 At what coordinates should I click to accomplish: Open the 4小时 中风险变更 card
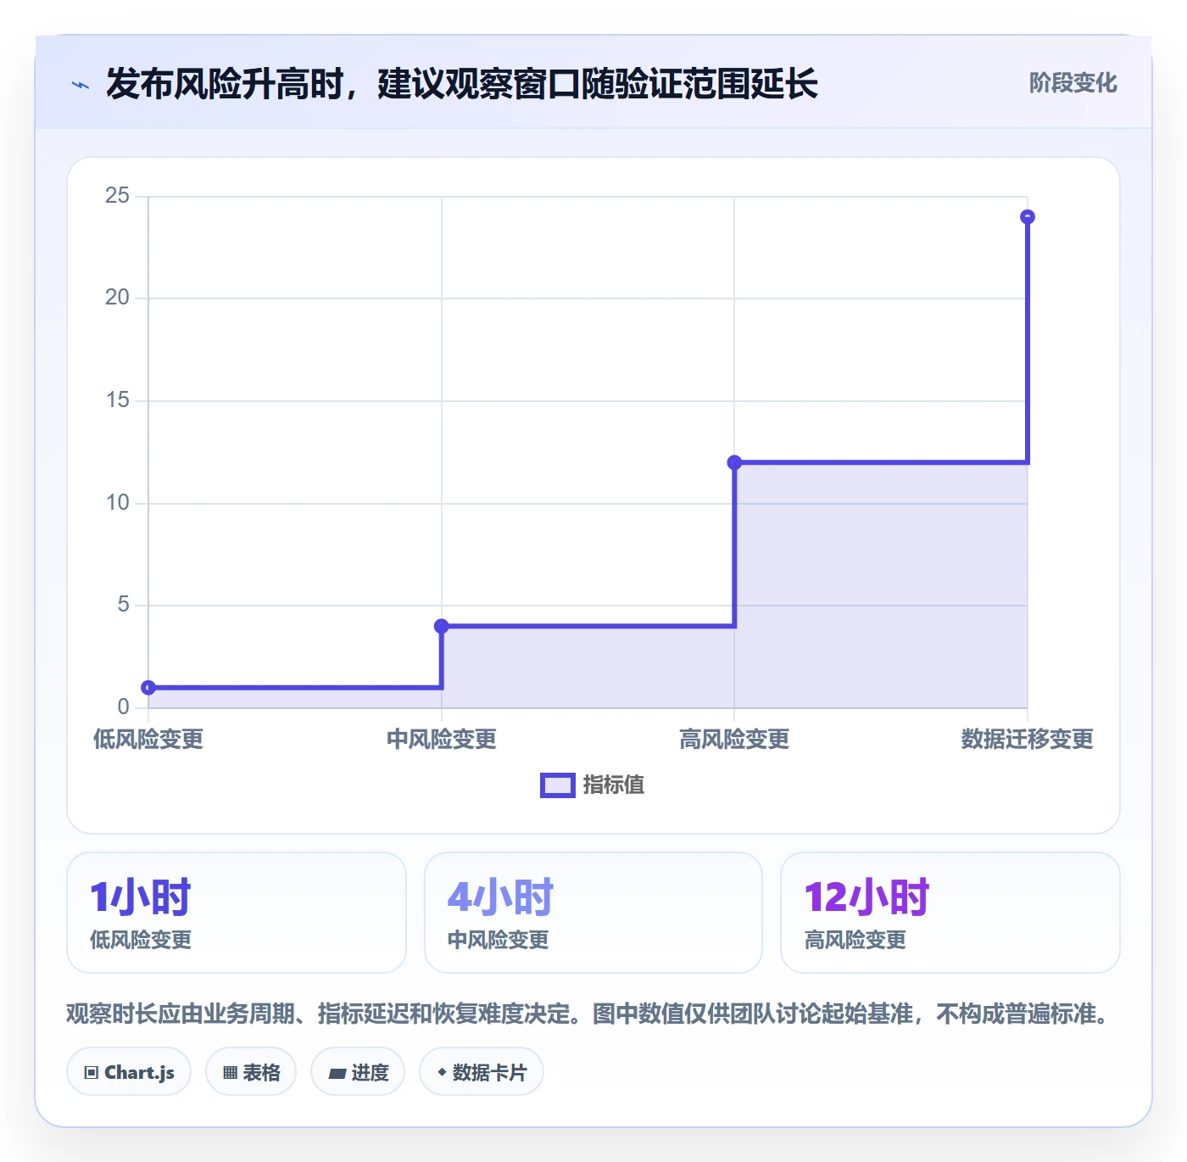[x=593, y=913]
